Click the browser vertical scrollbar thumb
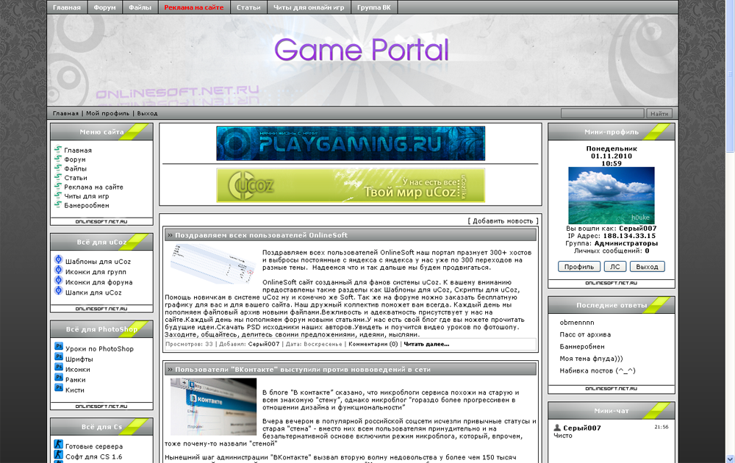Screen dimensions: 735x463 [731, 77]
